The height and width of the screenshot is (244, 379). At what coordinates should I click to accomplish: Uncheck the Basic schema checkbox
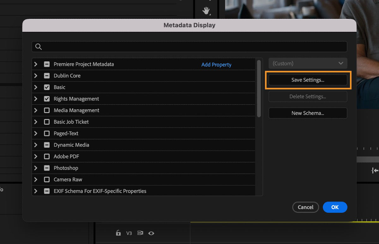tap(47, 87)
